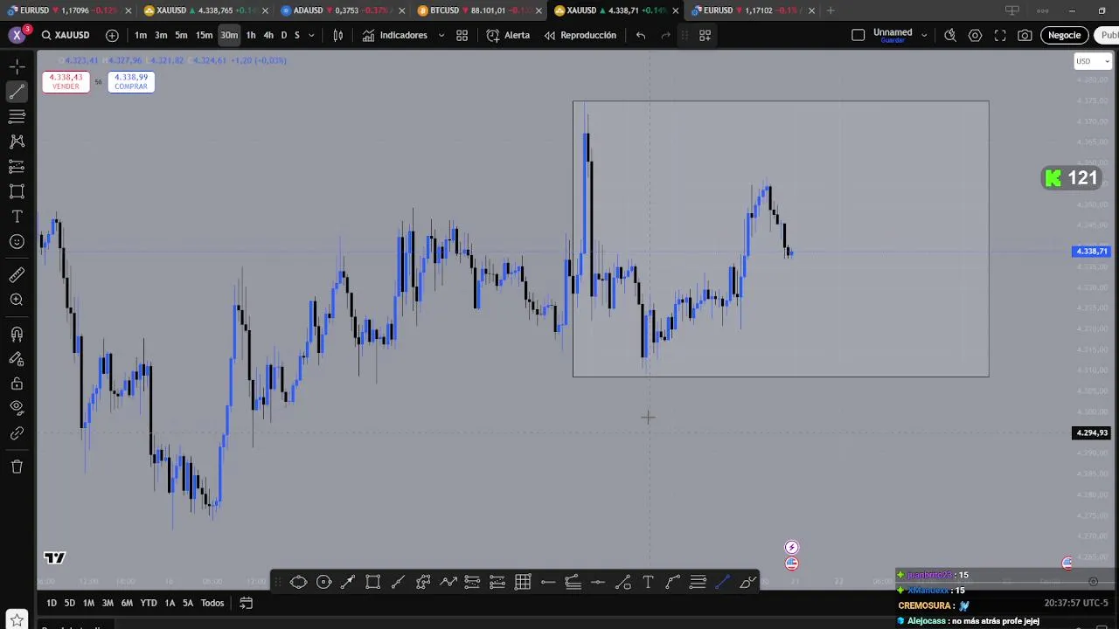The height and width of the screenshot is (629, 1119).
Task: Open the geometric shapes tool group
Action: 17,191
